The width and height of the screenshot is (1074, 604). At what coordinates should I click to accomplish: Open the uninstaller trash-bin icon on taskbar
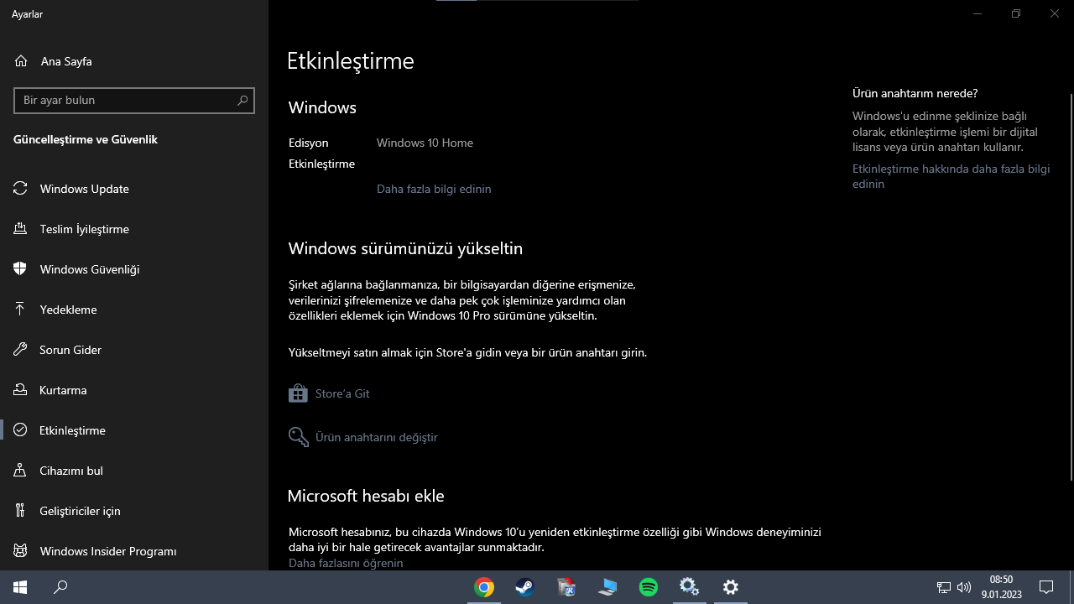pyautogui.click(x=566, y=587)
